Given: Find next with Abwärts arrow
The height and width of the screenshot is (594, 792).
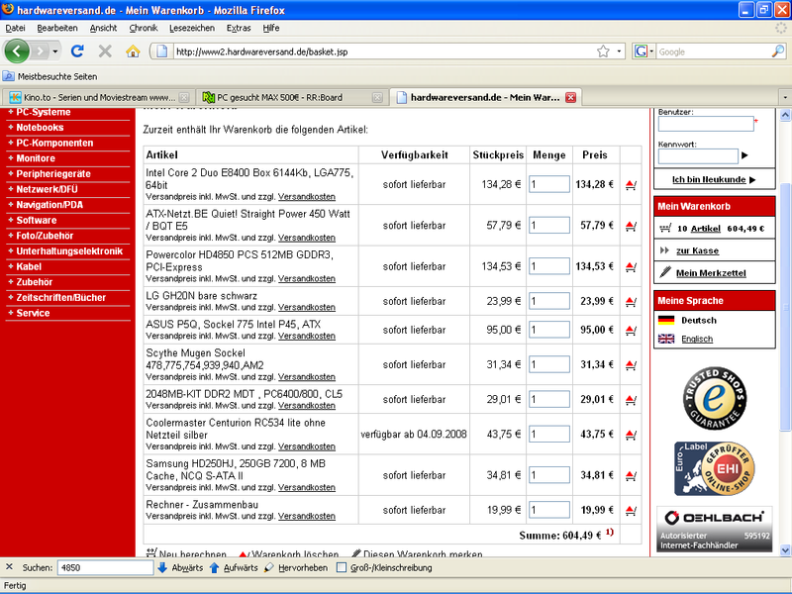Looking at the screenshot, I should tap(180, 567).
